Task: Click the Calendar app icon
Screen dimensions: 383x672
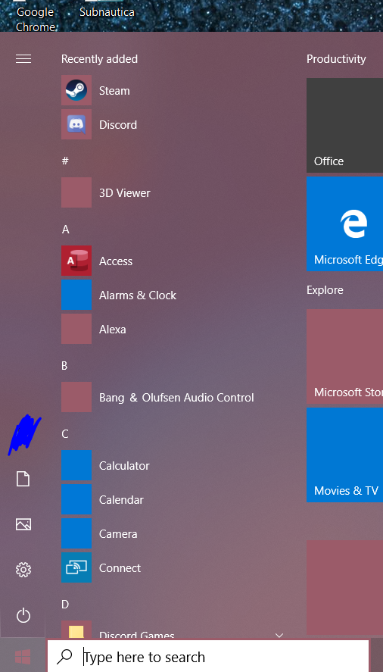Action: point(76,499)
